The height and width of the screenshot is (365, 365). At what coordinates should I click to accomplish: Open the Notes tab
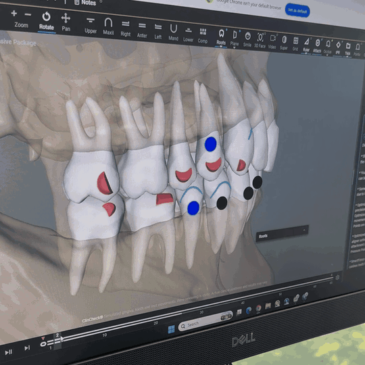point(85,2)
